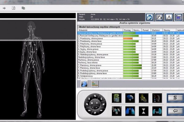184x122 pixels.
Task: Click the forward arrow in the top toolbar
Action: [x=4, y=8]
